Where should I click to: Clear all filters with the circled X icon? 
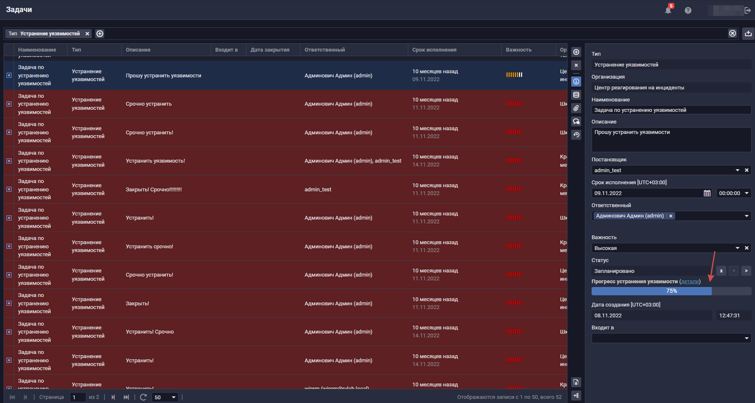[732, 34]
